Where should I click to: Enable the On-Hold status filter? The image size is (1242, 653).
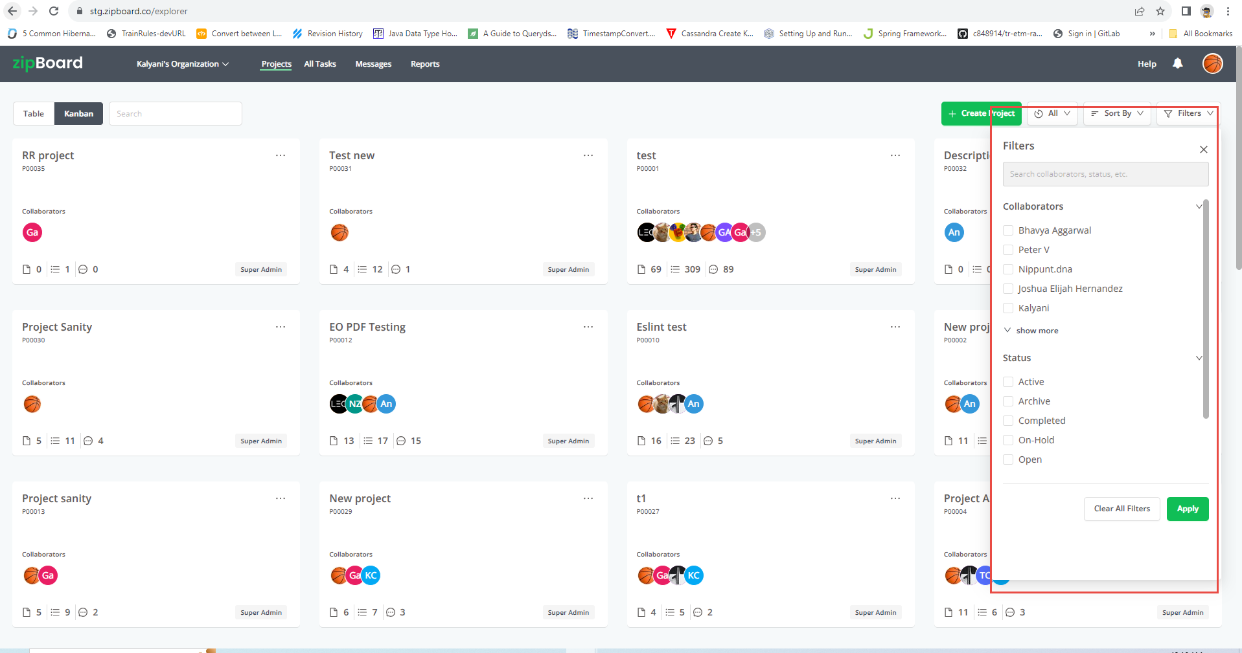click(1007, 440)
